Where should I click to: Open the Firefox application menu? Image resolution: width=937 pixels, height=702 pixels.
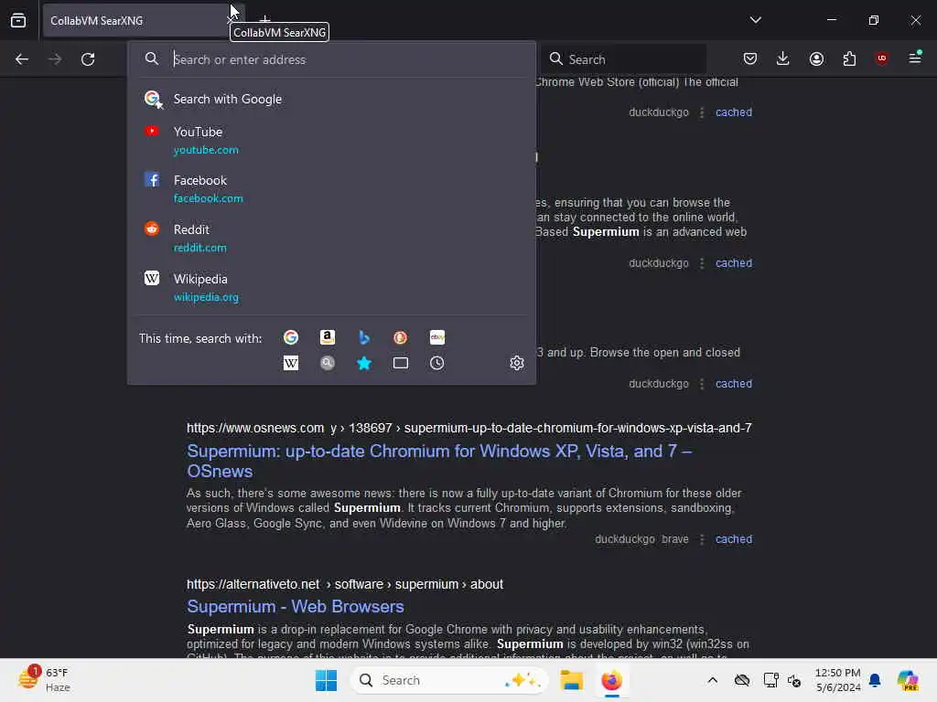[x=915, y=58]
